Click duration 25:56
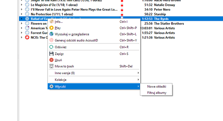 coord(148,23)
